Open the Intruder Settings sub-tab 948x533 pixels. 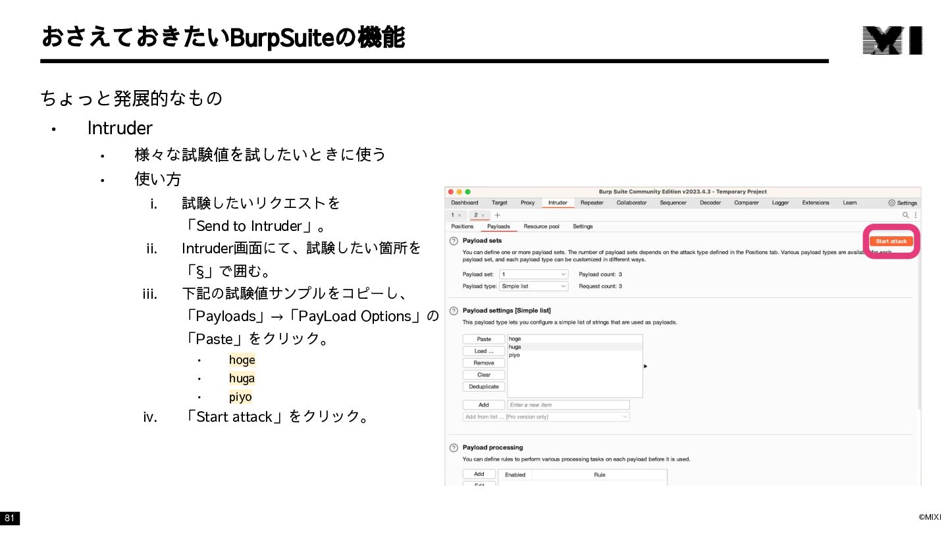coord(583,226)
